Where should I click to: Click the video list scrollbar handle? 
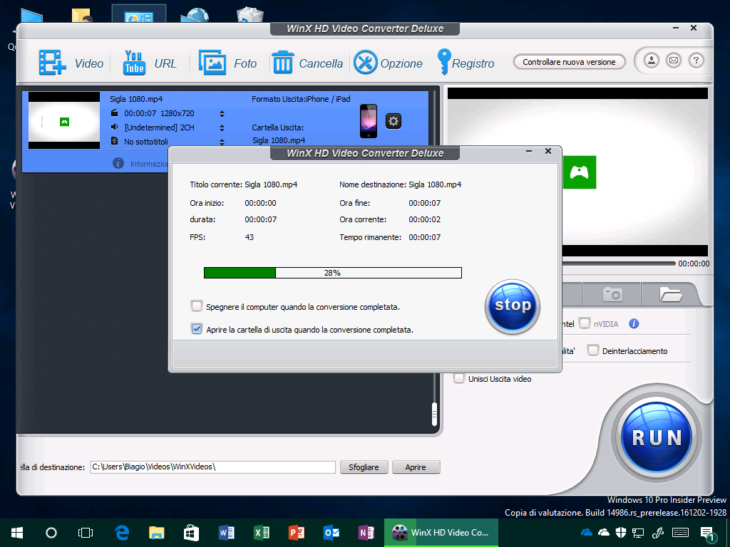[x=434, y=414]
